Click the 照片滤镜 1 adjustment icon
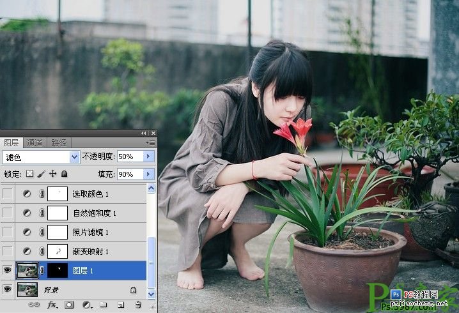Image resolution: width=459 pixels, height=313 pixels. tap(27, 232)
